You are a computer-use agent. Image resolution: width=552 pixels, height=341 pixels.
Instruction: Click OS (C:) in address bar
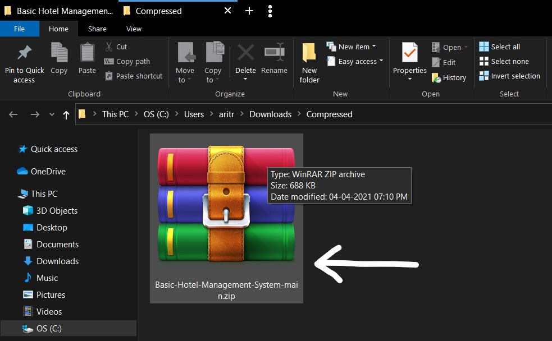pos(156,114)
